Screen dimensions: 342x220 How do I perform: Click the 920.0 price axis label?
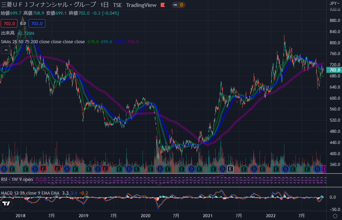(335, 9)
